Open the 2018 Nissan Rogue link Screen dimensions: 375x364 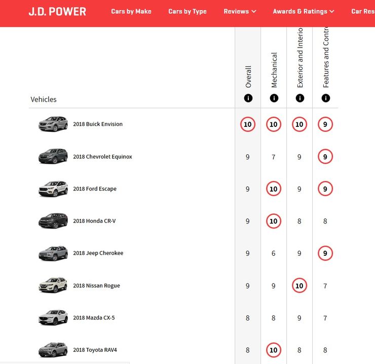pyautogui.click(x=96, y=286)
